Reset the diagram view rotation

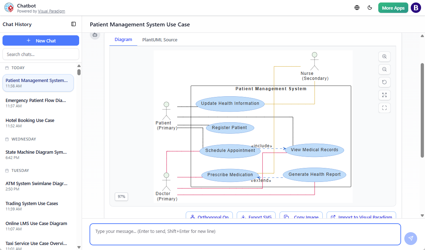(x=384, y=82)
